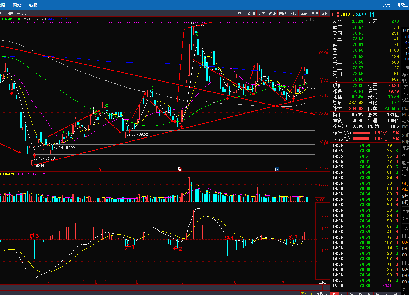The width and height of the screenshot is (409, 295).
Task: Open 图文F10 at the bottom
Action: pos(308,293)
